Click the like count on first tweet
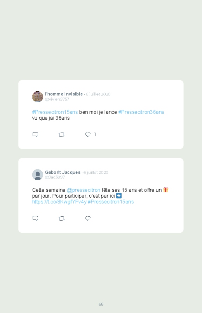This screenshot has height=313, width=202. [x=95, y=134]
